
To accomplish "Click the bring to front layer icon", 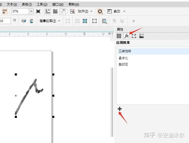I will point(114,21).
